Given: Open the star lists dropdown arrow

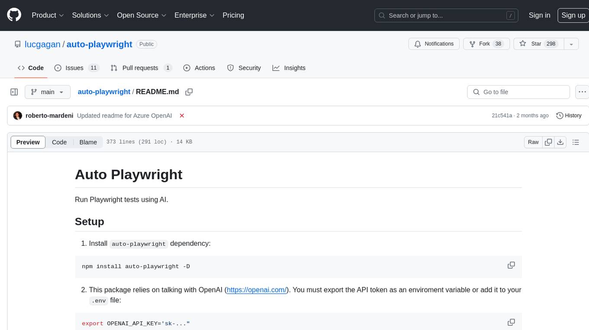Looking at the screenshot, I should [571, 44].
